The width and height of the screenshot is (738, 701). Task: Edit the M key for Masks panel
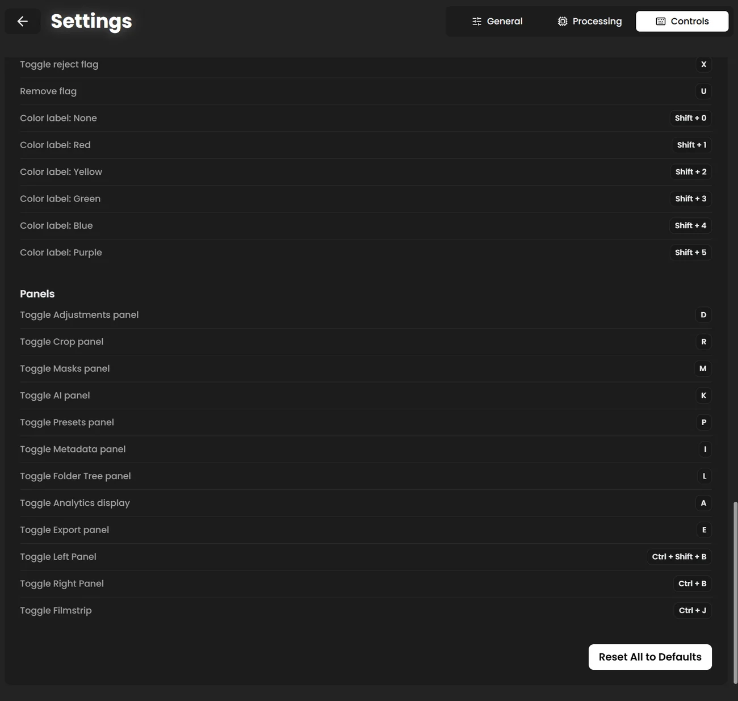click(703, 368)
